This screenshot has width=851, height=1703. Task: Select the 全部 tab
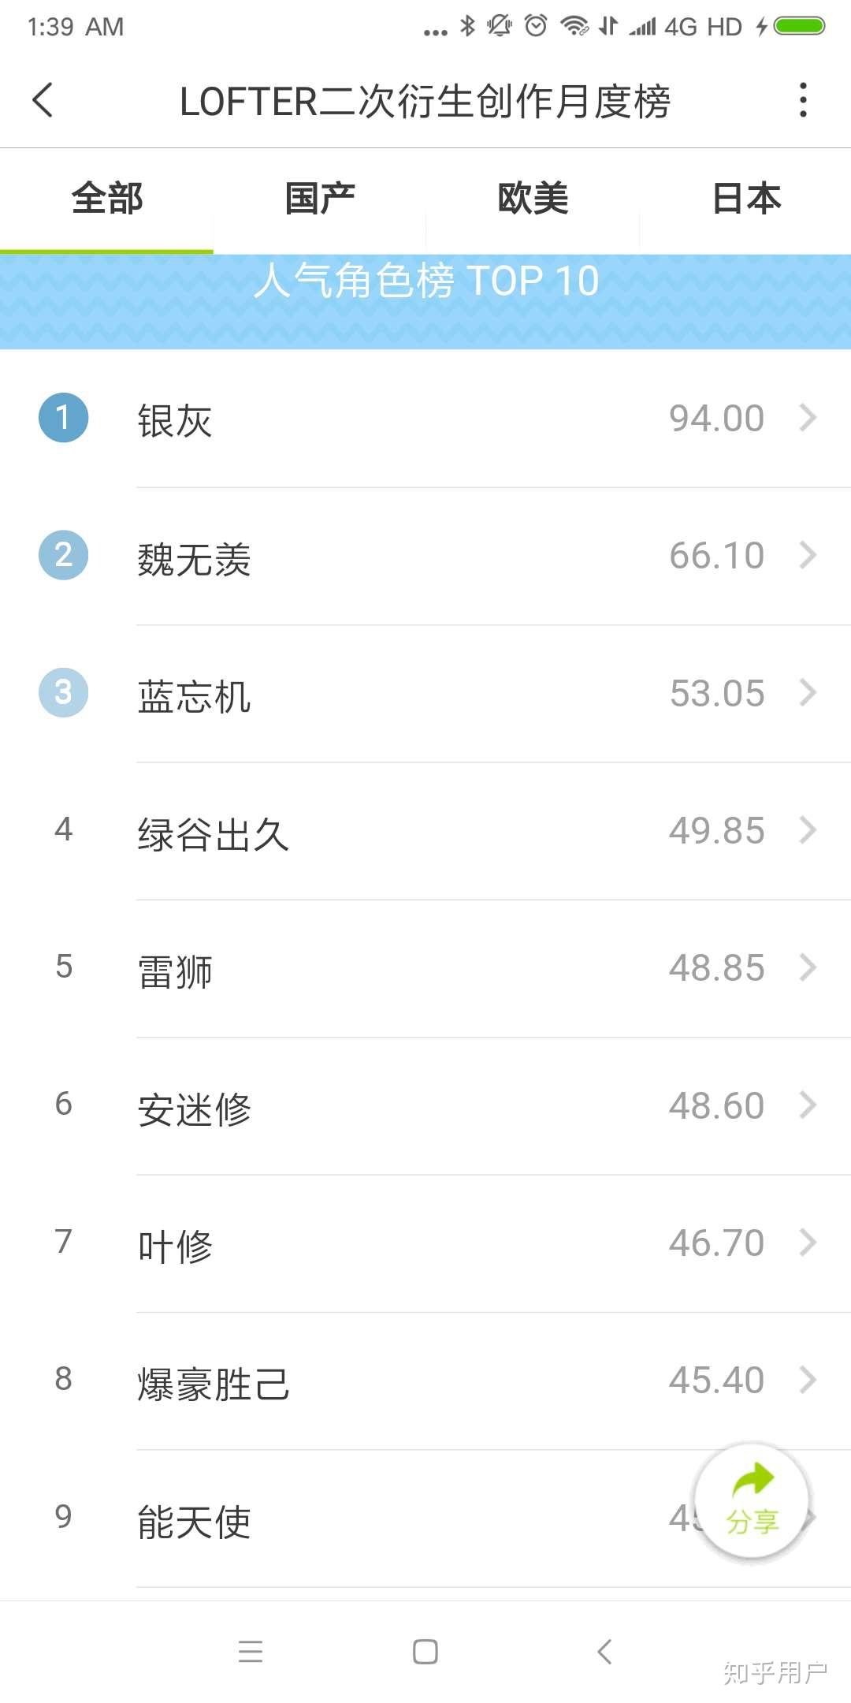click(106, 199)
